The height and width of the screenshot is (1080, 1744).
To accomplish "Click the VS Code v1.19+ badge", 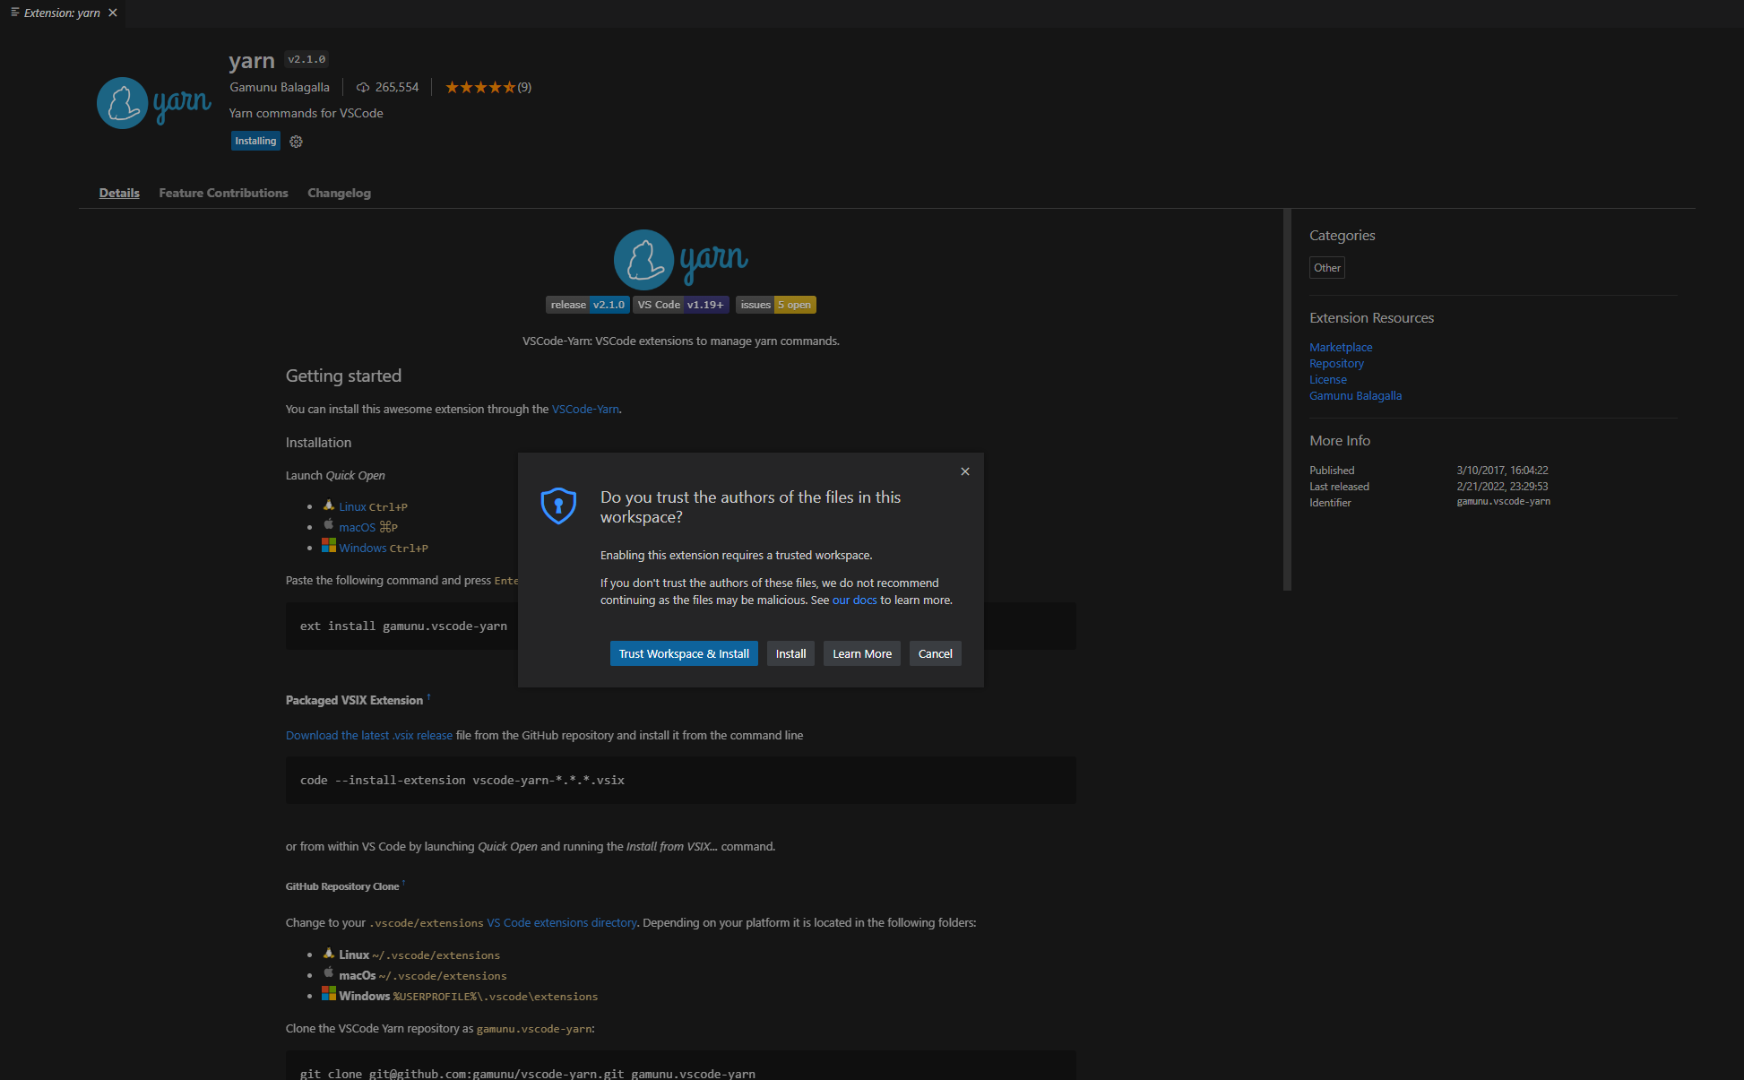I will [680, 305].
